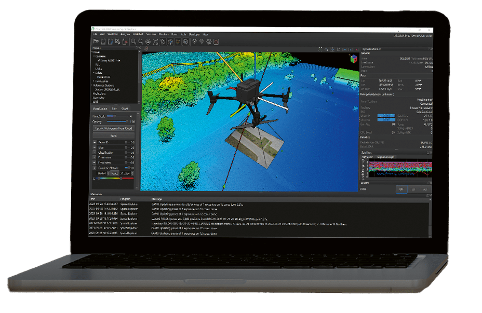Click the red power icon in toolbar
The height and width of the screenshot is (313, 482).
pos(216,42)
